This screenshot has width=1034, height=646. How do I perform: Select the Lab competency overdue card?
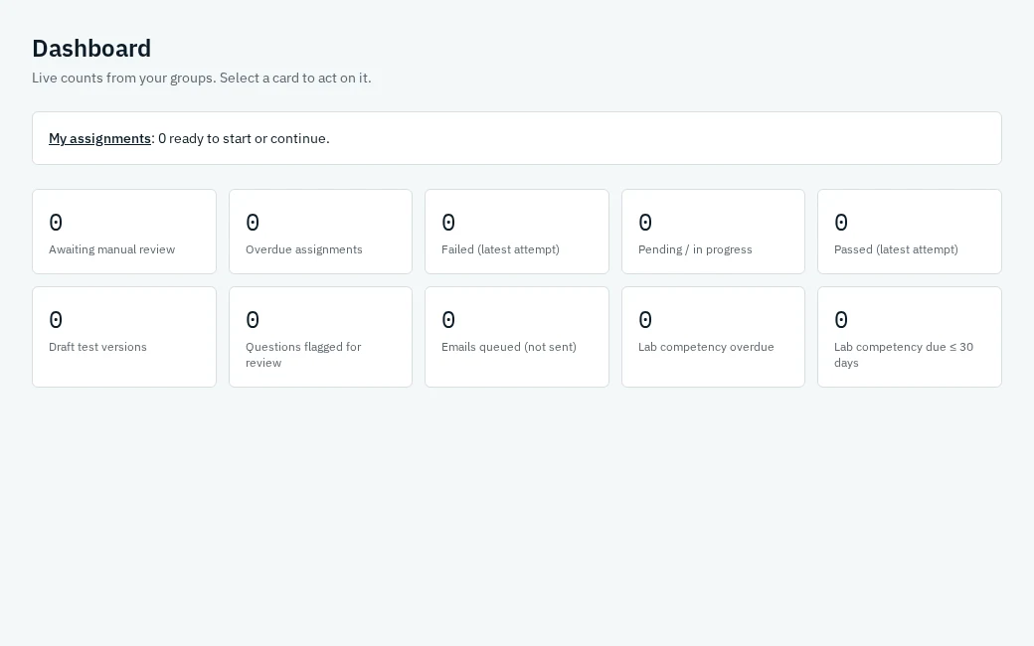click(713, 337)
